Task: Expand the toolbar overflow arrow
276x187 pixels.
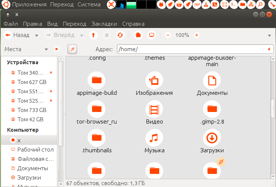Action: 269,35
